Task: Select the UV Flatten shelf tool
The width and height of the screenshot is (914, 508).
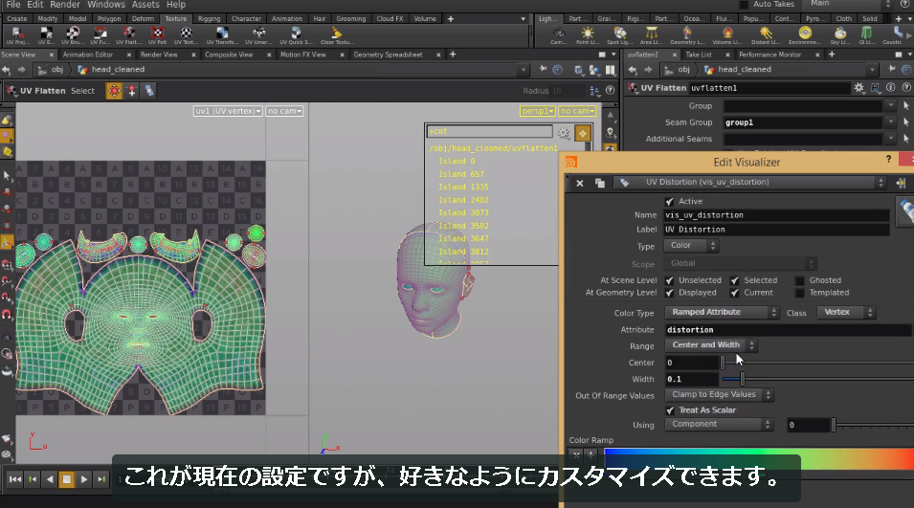Action: [128, 35]
